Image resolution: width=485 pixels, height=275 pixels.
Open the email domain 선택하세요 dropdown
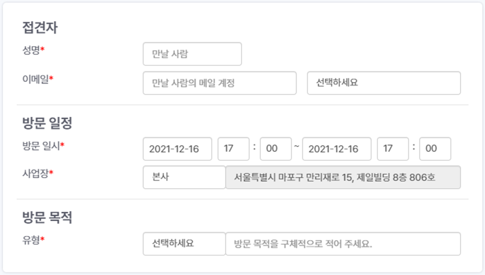[x=384, y=83]
